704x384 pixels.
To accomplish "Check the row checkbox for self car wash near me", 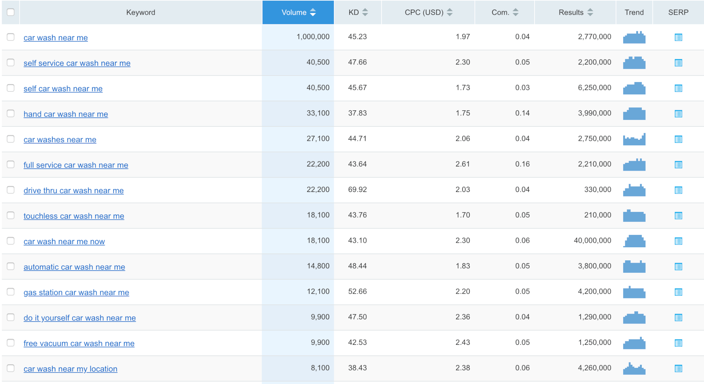I will pos(10,88).
